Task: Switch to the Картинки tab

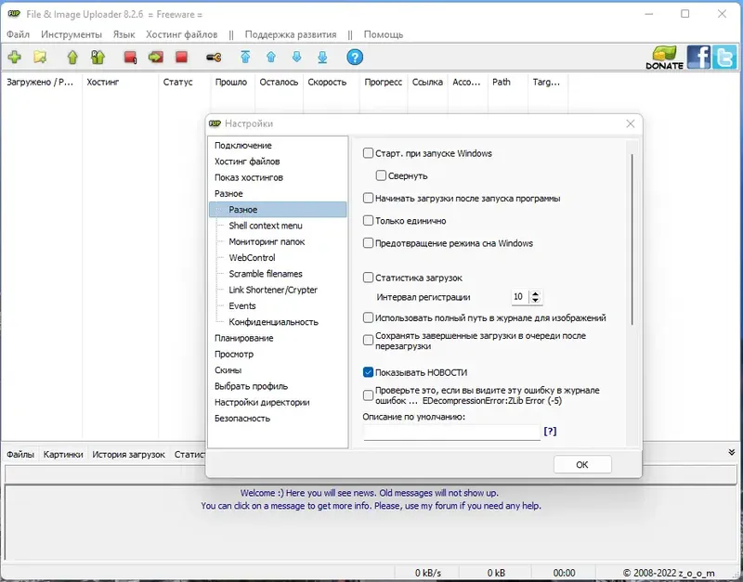Action: pos(63,455)
